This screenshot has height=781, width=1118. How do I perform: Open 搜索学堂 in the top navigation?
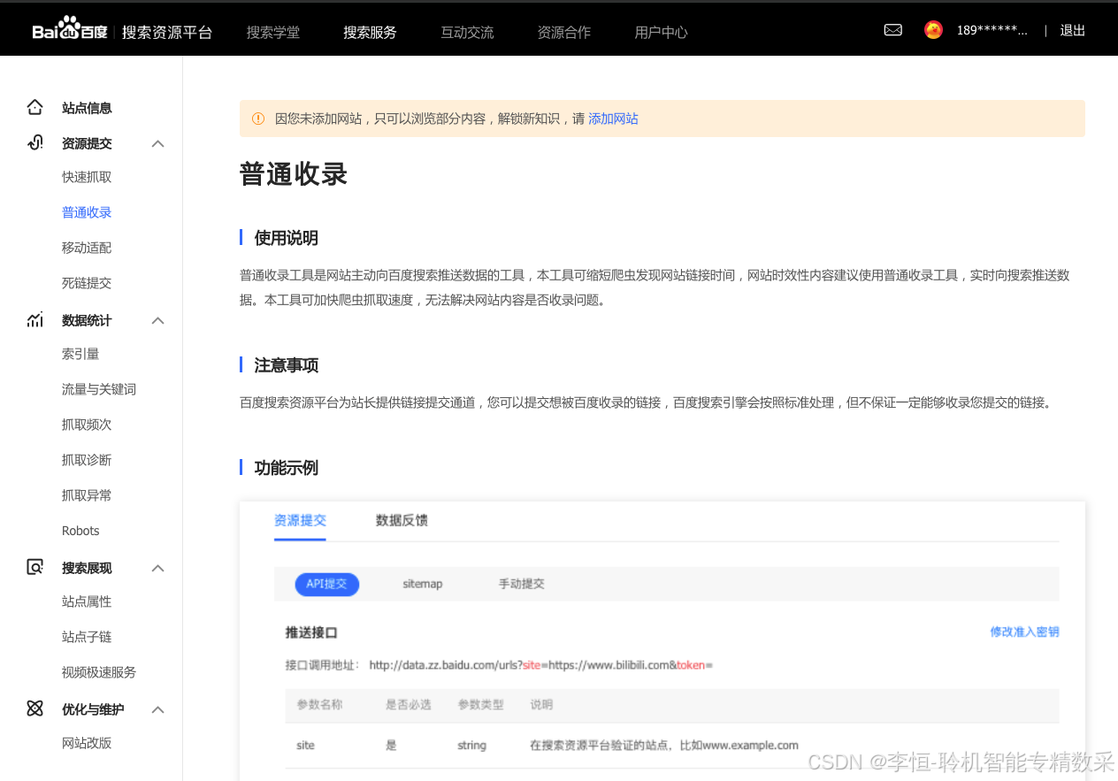(273, 33)
